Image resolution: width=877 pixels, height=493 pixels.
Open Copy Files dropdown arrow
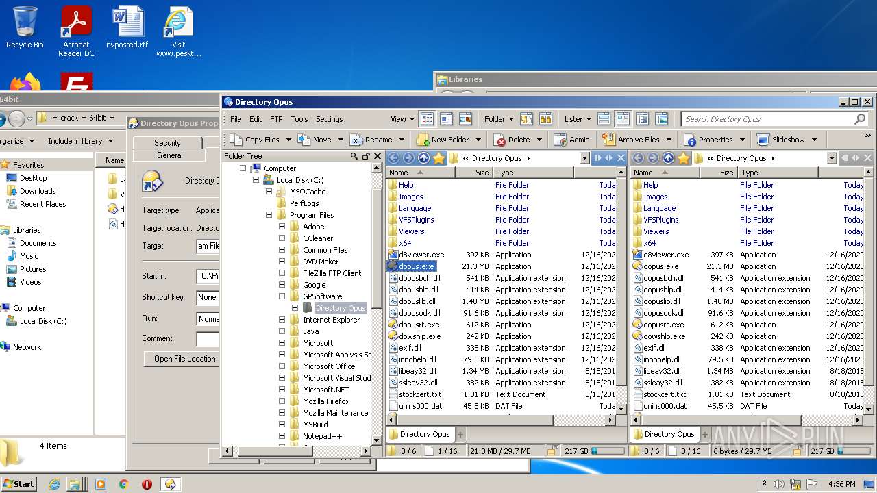pyautogui.click(x=288, y=140)
